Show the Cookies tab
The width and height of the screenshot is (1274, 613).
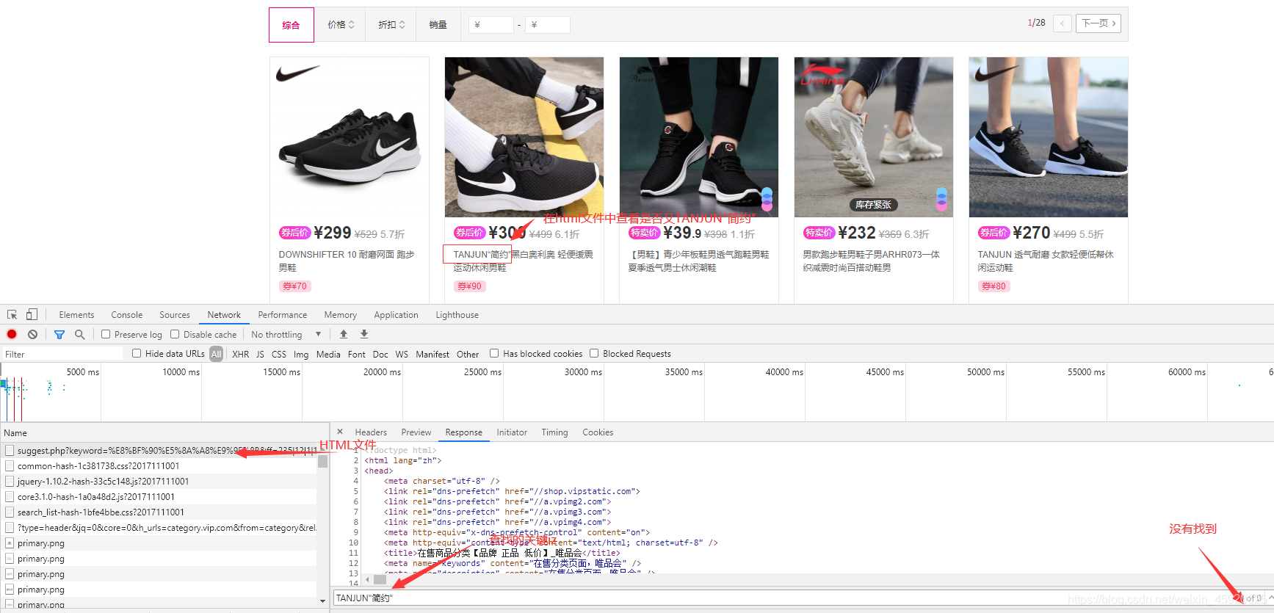tap(598, 432)
